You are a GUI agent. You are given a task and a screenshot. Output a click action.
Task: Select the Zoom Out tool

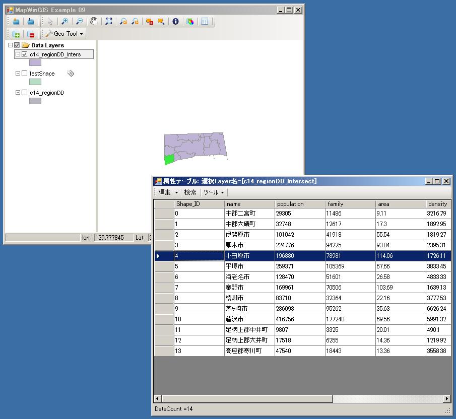point(79,22)
